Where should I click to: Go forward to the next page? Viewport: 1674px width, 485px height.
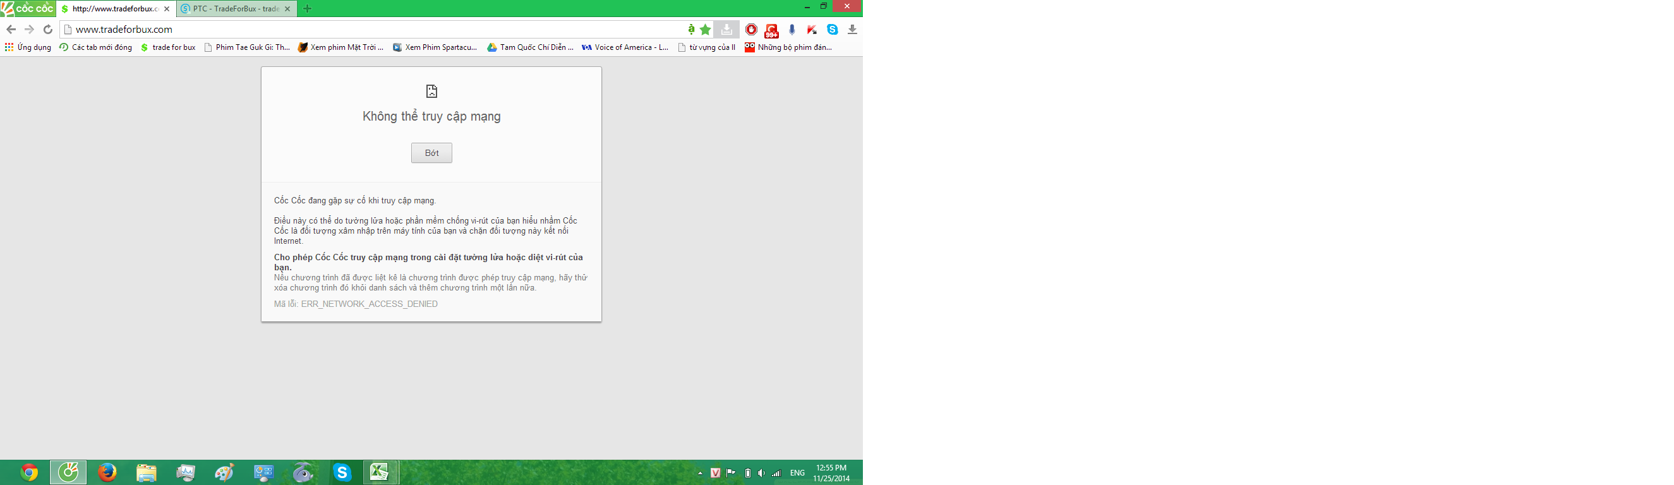(29, 29)
